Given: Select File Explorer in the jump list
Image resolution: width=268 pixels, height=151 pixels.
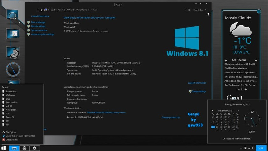Looking at the screenshot, I should tap(11, 132).
